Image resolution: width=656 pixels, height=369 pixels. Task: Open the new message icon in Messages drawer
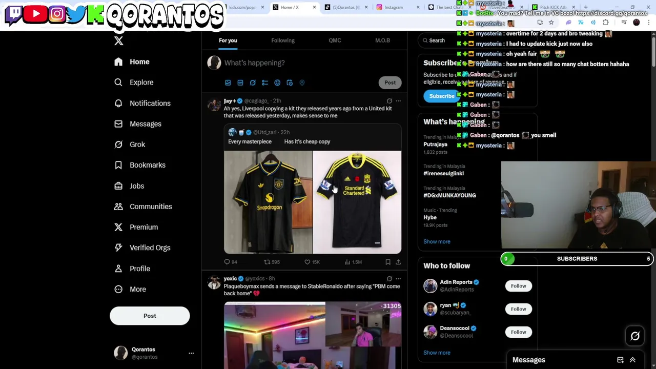pos(620,360)
